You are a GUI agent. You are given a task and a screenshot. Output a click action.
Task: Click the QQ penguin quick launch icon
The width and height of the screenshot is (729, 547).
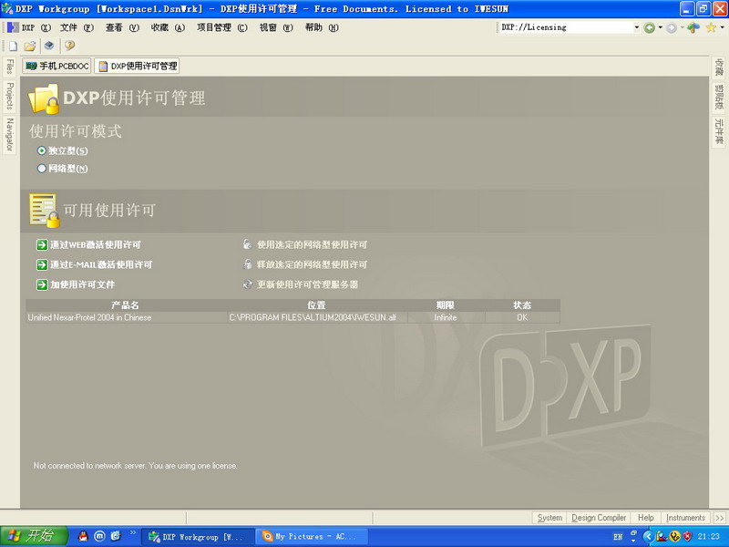pos(83,536)
